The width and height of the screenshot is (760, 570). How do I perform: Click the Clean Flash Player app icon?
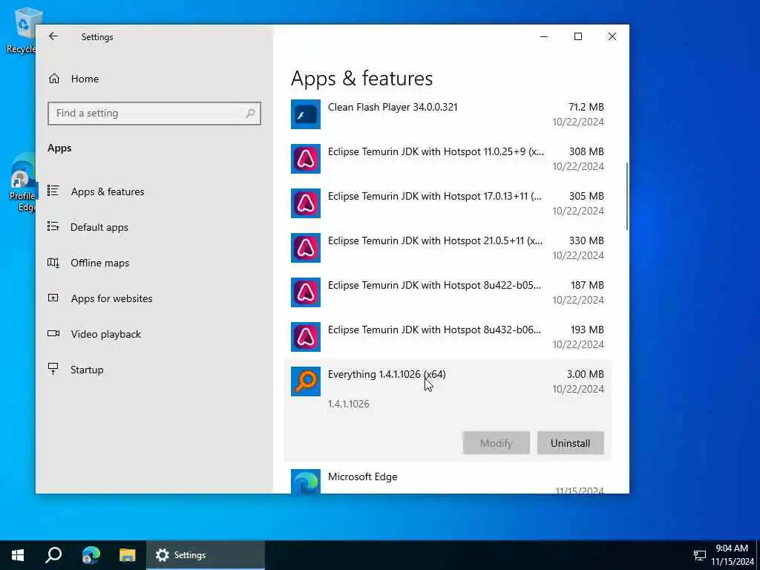click(x=305, y=114)
